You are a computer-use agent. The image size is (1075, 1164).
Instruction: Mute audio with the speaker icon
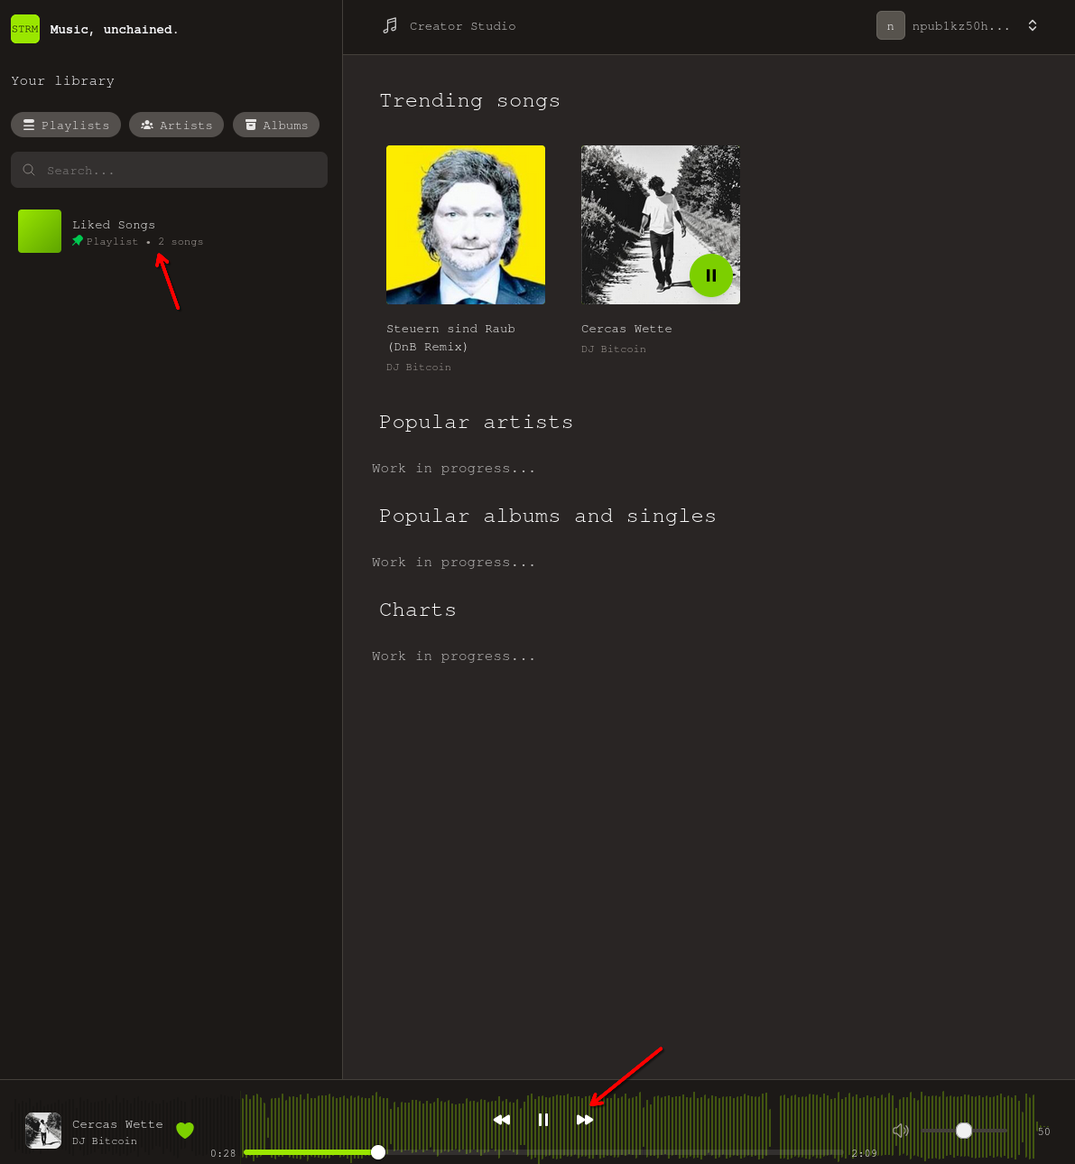point(900,1131)
